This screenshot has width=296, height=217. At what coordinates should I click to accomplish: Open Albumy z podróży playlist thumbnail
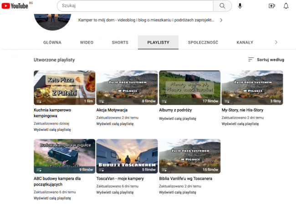189,87
